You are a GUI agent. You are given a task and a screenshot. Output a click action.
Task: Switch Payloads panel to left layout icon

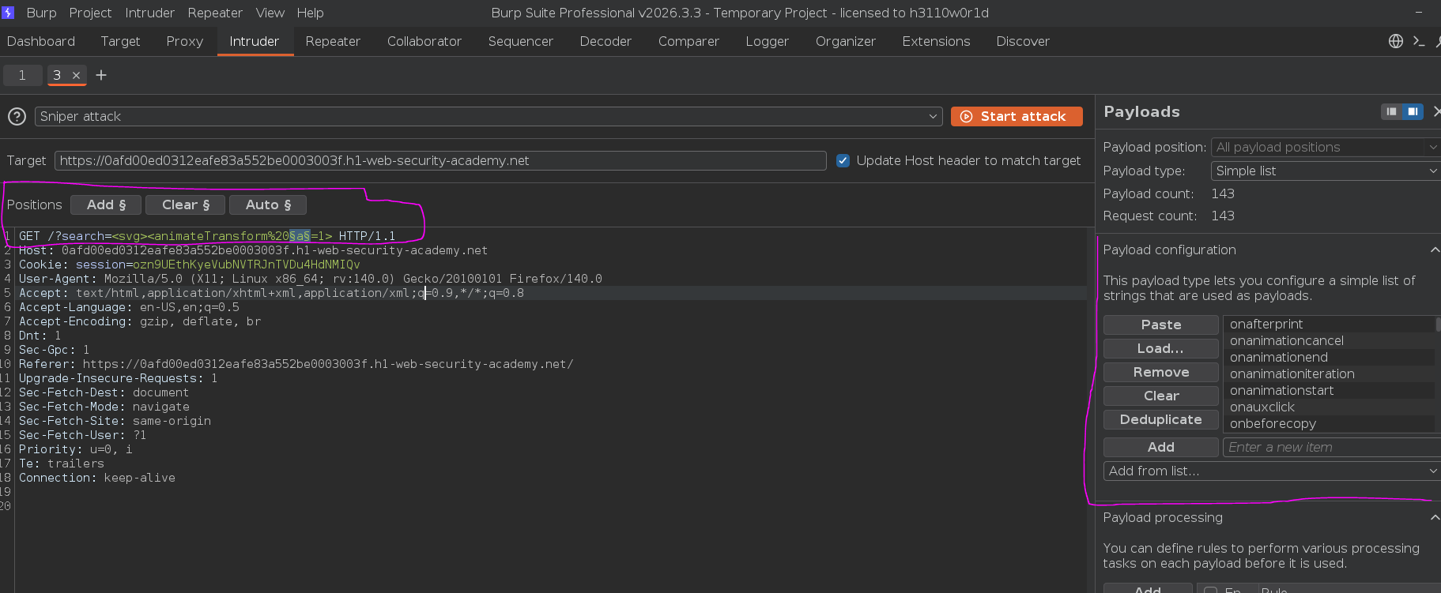click(1391, 112)
